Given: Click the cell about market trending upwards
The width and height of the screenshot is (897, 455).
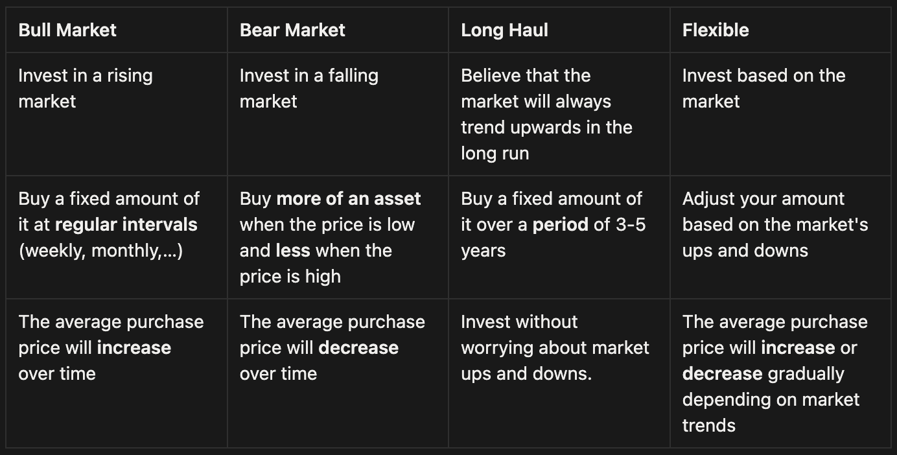Looking at the screenshot, I should point(546,114).
